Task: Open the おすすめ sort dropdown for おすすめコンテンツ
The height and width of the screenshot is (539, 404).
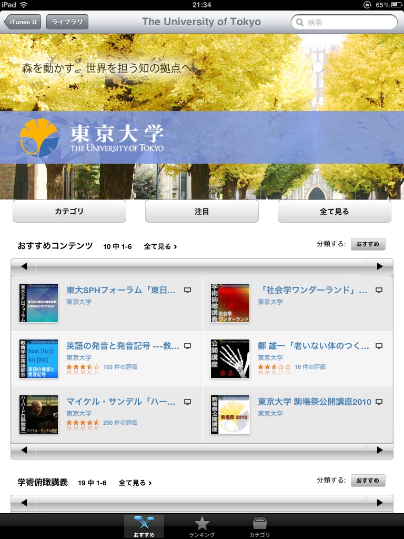Action: click(368, 244)
